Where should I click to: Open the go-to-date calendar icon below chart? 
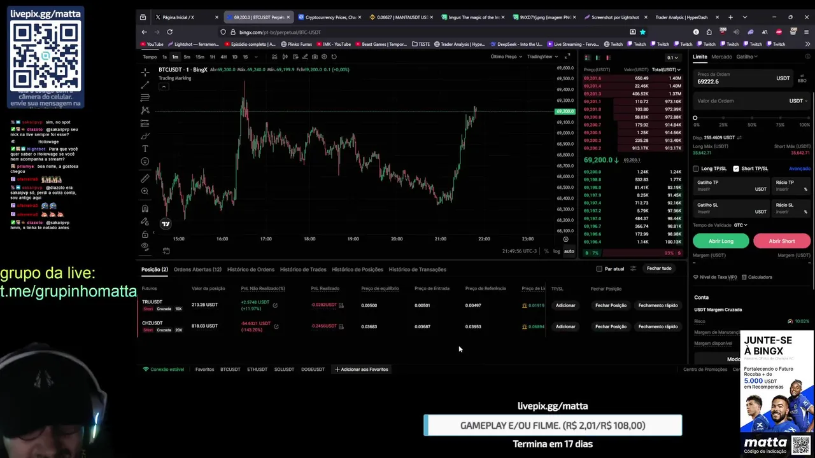point(166,251)
